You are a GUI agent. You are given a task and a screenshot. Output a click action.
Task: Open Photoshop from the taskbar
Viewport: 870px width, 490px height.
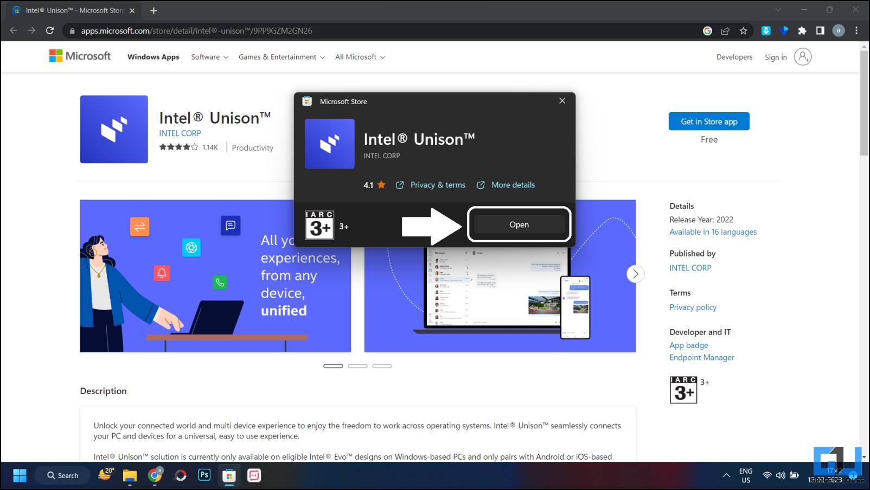[204, 475]
